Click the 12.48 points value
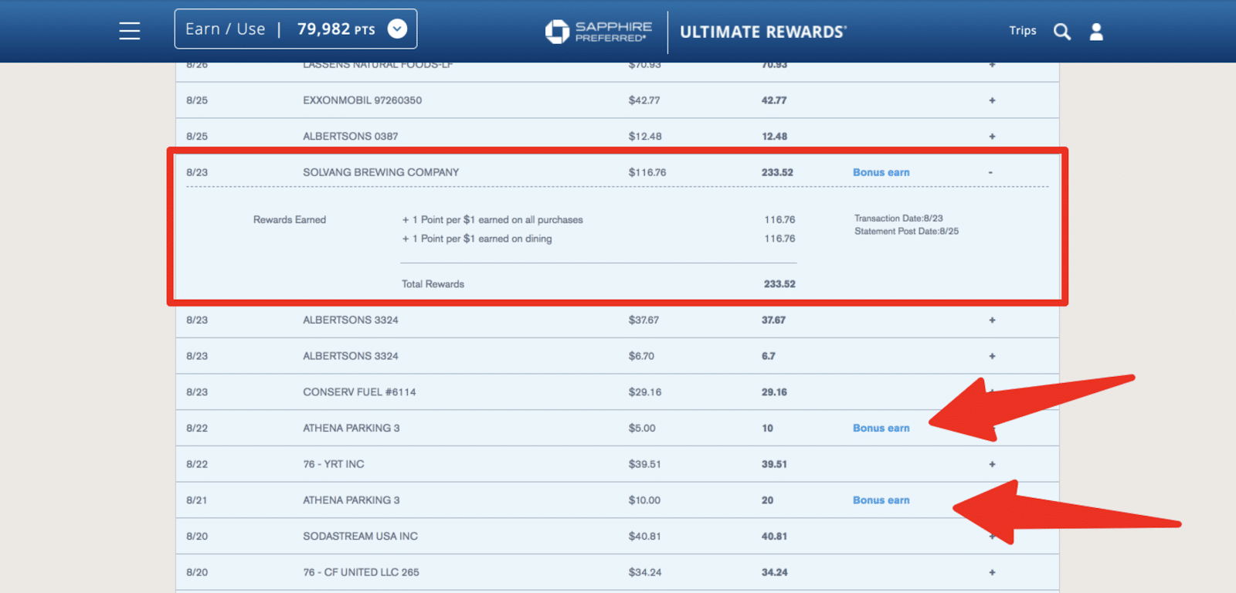This screenshot has width=1236, height=593. pos(774,137)
